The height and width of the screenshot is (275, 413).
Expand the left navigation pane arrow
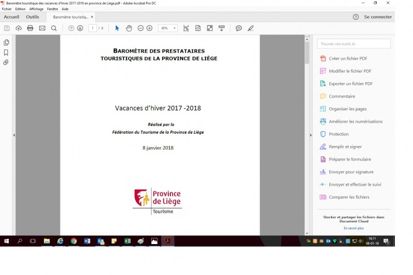click(14, 135)
